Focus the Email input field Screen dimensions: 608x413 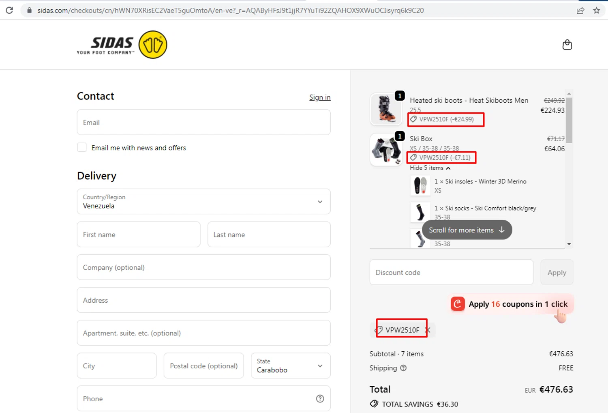pos(203,122)
